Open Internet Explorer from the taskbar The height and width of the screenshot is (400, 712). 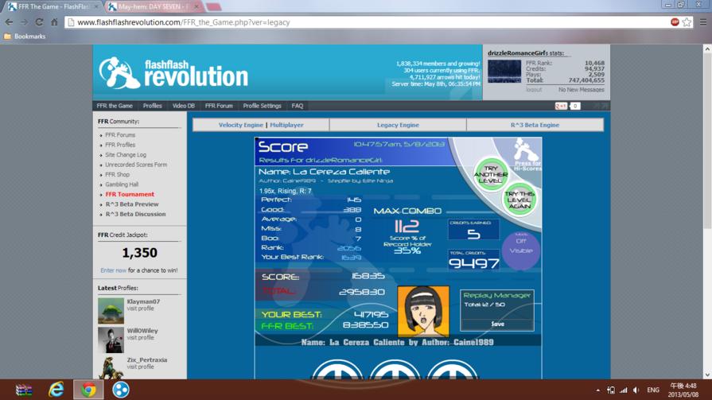[x=56, y=390]
